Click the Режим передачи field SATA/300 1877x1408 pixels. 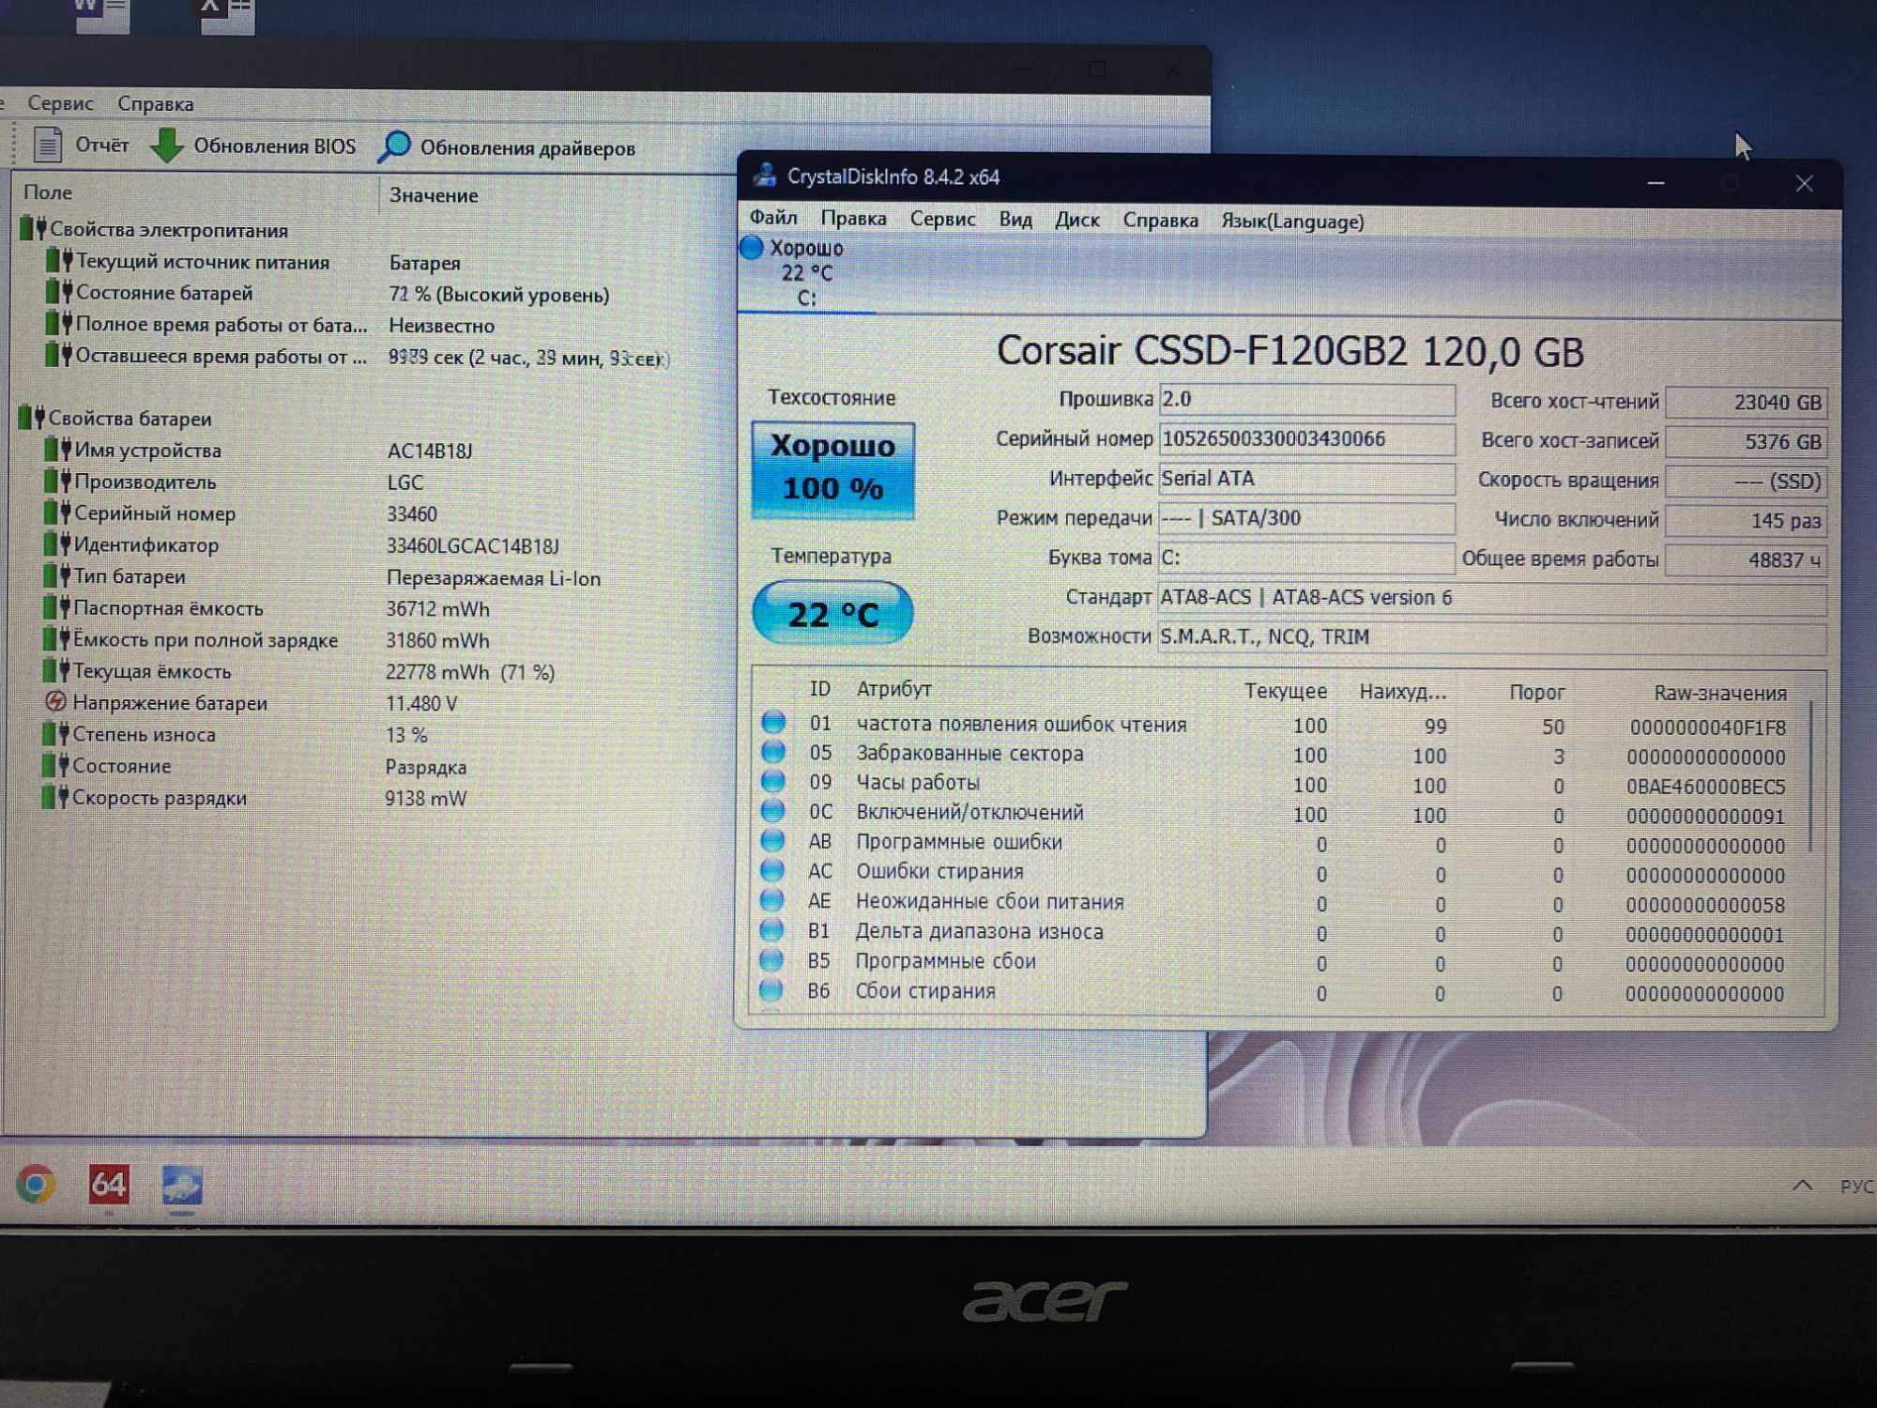1307,517
